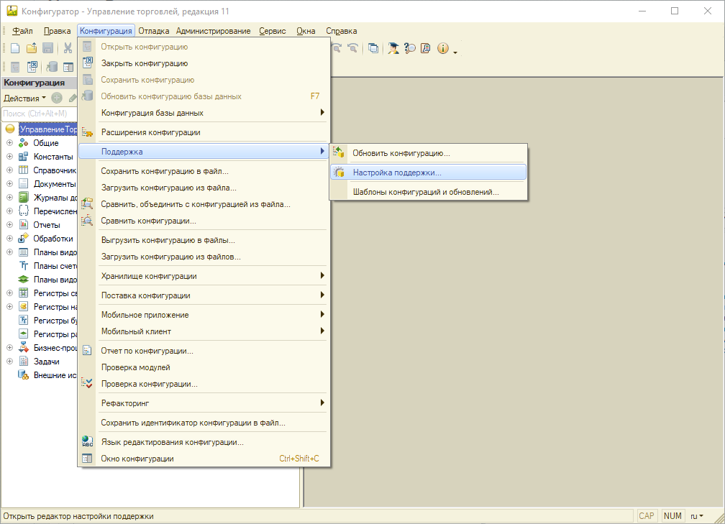The width and height of the screenshot is (725, 524).
Task: Expand the Общие tree node
Action: click(x=10, y=143)
